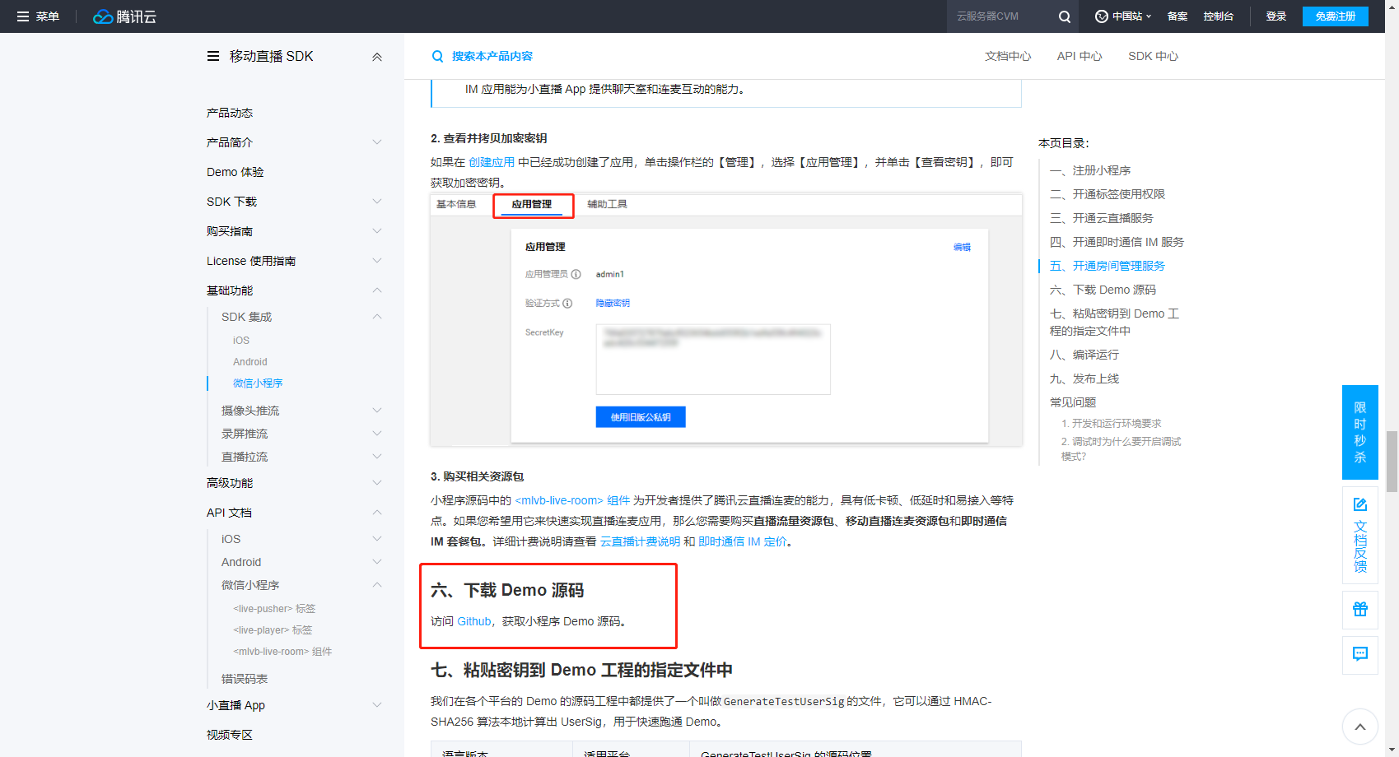
Task: Click the page vertical scrollbar thumb
Action: coord(1392,461)
